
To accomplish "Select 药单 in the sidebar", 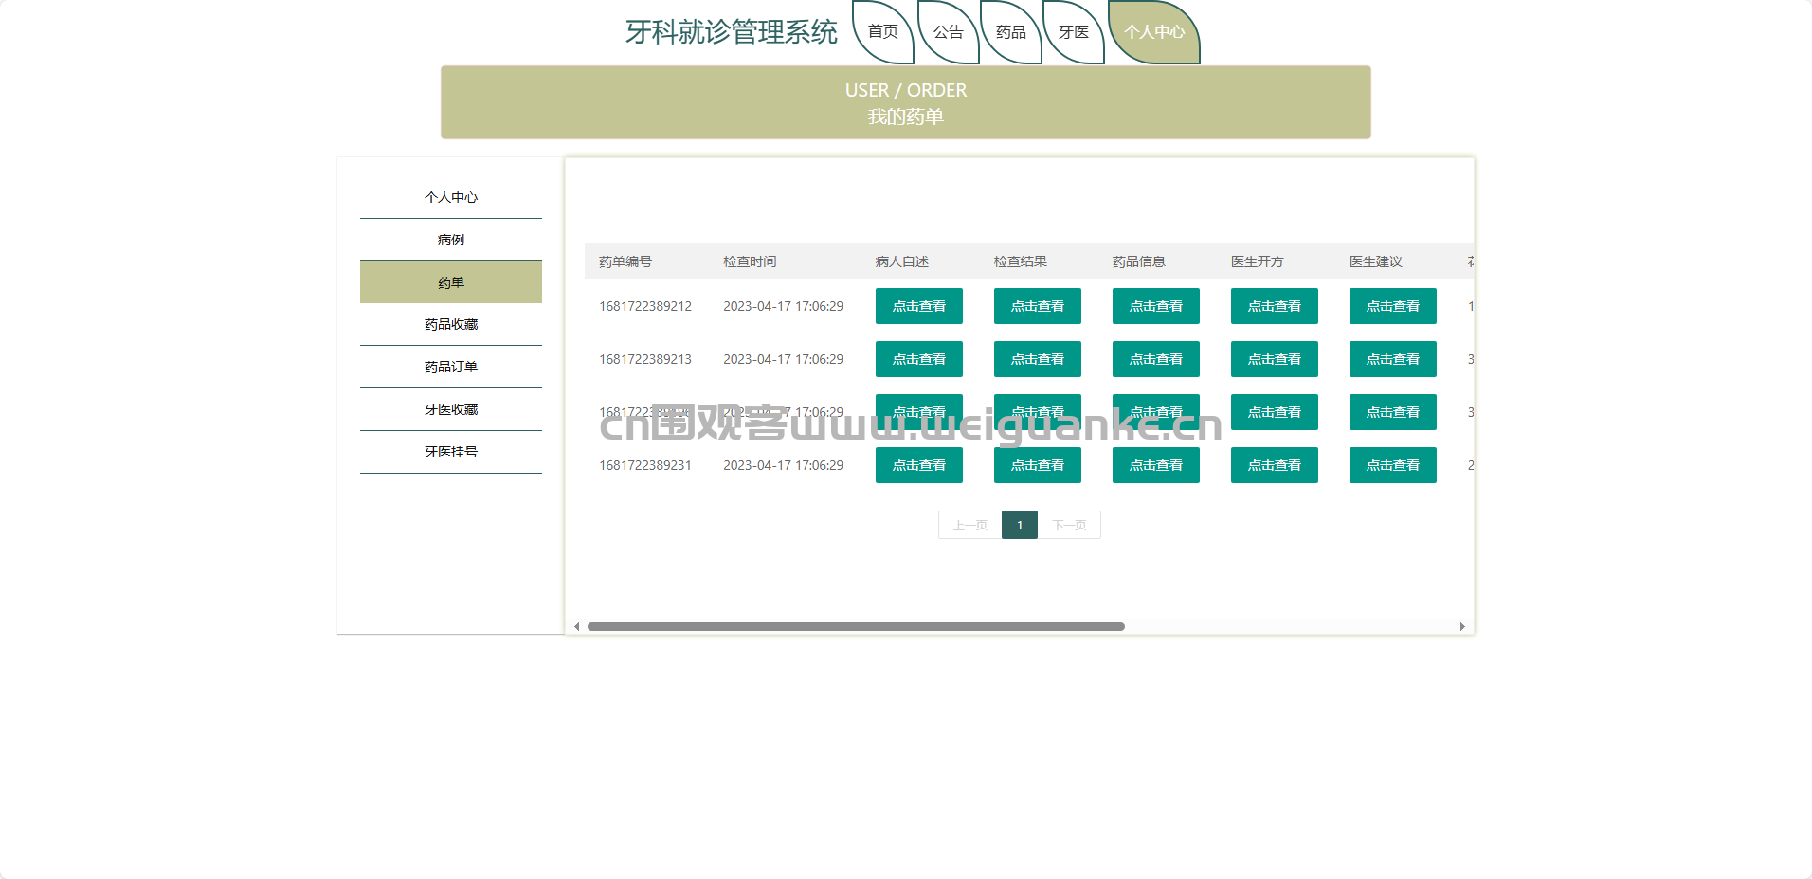I will click(x=451, y=282).
